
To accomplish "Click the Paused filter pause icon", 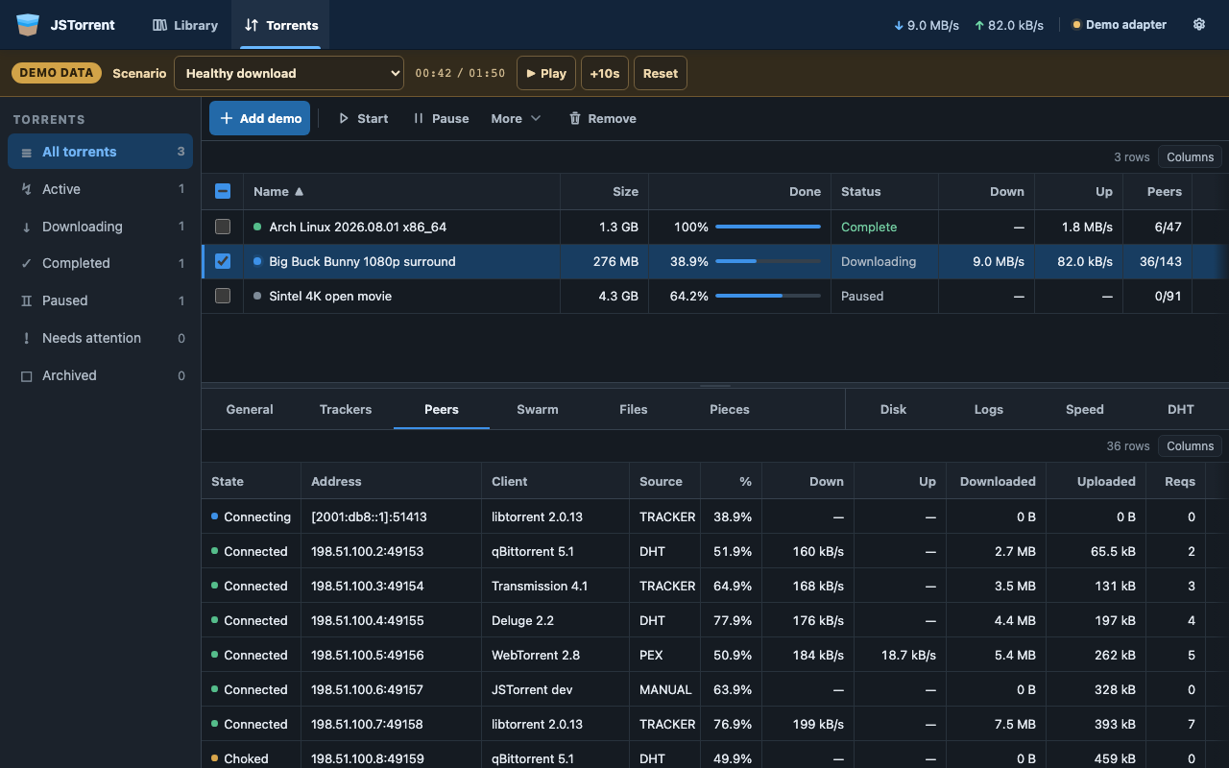I will tap(26, 300).
